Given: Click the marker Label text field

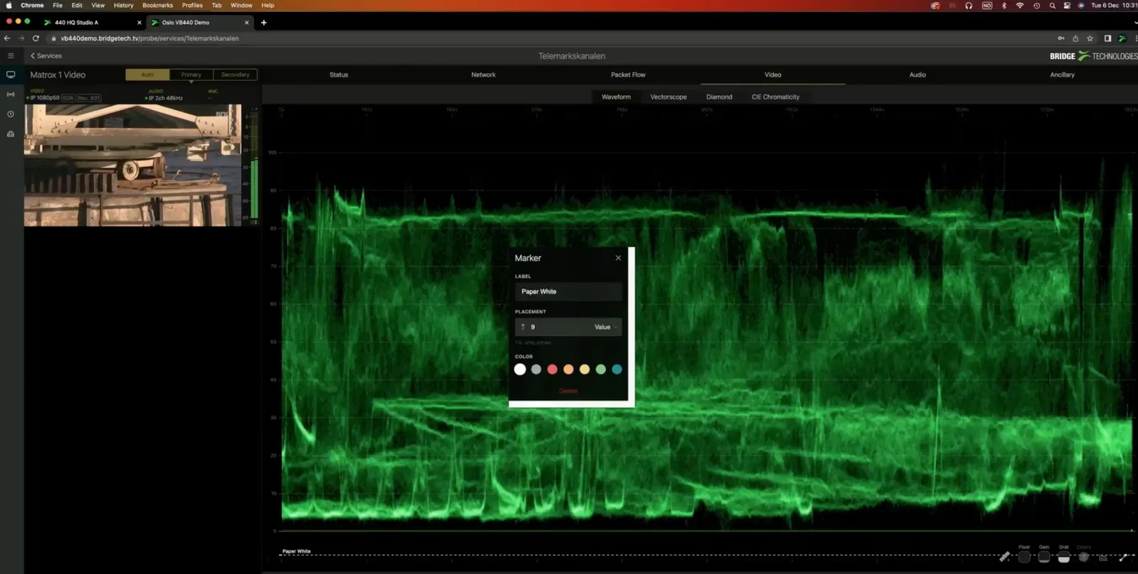Looking at the screenshot, I should 568,291.
